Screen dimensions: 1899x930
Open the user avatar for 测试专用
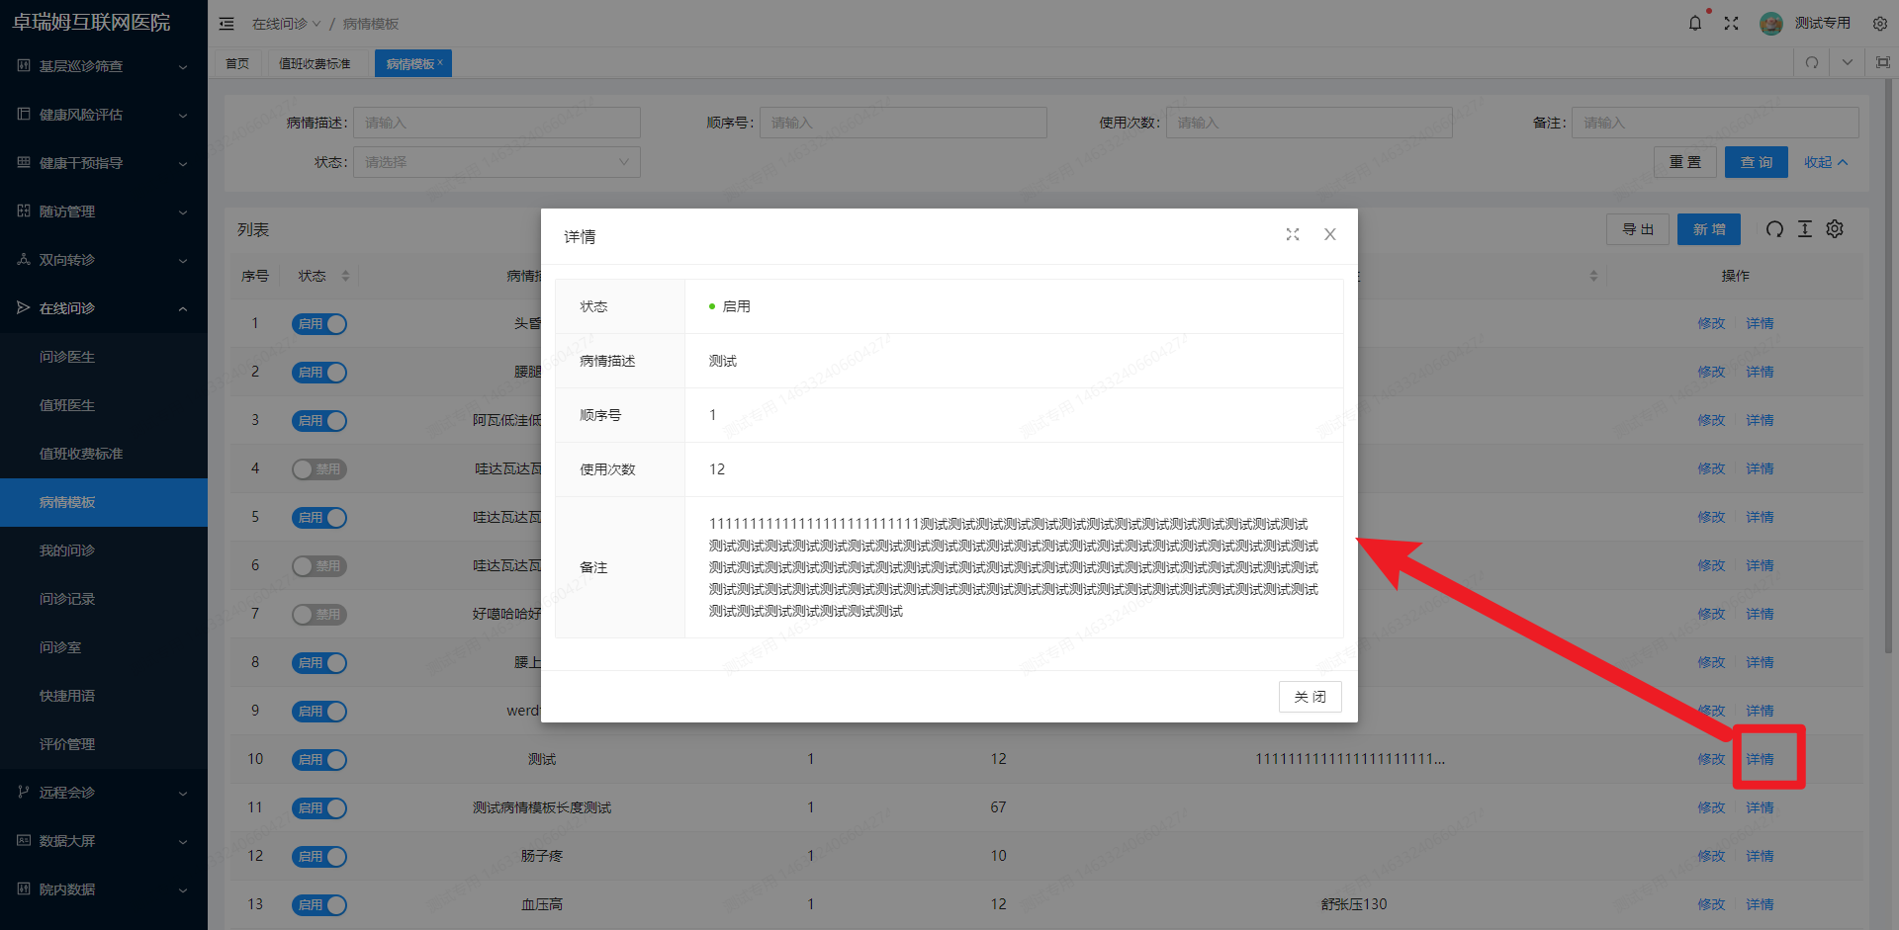pyautogui.click(x=1770, y=23)
